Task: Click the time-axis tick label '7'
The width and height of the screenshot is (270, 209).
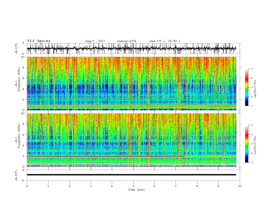Action: tap(176, 186)
